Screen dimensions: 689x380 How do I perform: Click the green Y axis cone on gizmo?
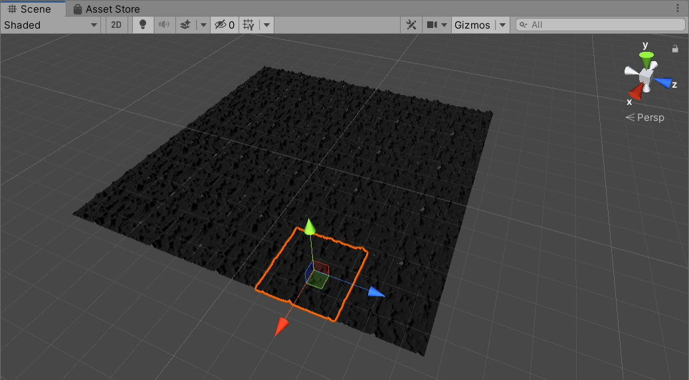645,57
